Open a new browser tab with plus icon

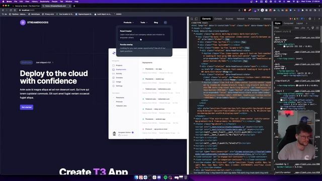pyautogui.click(x=74, y=6)
